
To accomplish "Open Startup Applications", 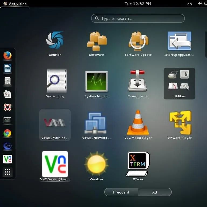I will 180,44.
